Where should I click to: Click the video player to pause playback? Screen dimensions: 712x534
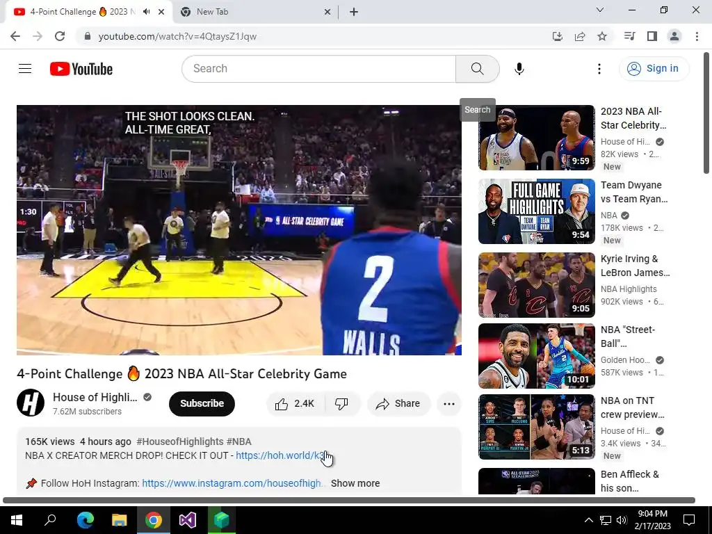click(x=239, y=229)
